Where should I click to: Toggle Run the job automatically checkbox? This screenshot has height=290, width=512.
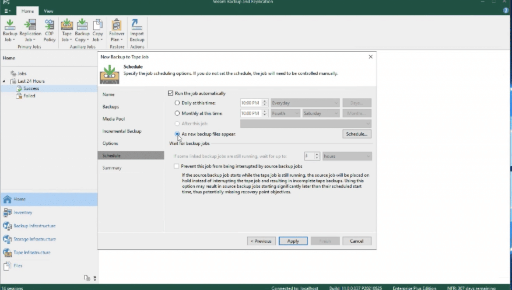point(171,93)
